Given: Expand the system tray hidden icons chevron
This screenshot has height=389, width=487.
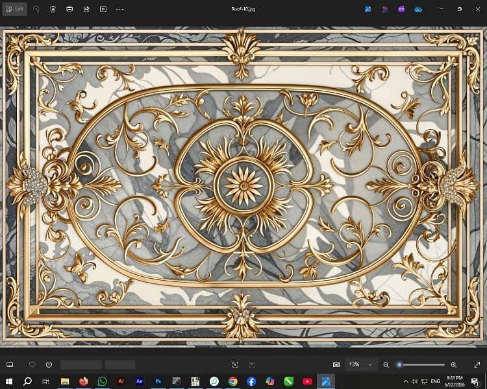Looking at the screenshot, I should click(x=406, y=381).
